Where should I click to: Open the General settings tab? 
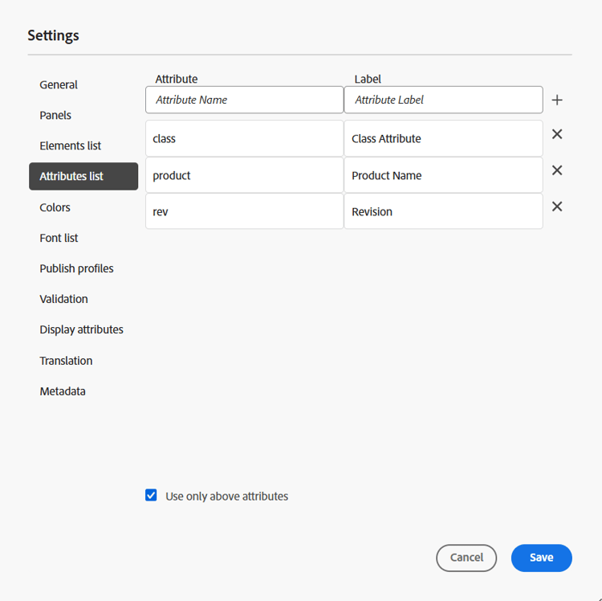tap(59, 85)
